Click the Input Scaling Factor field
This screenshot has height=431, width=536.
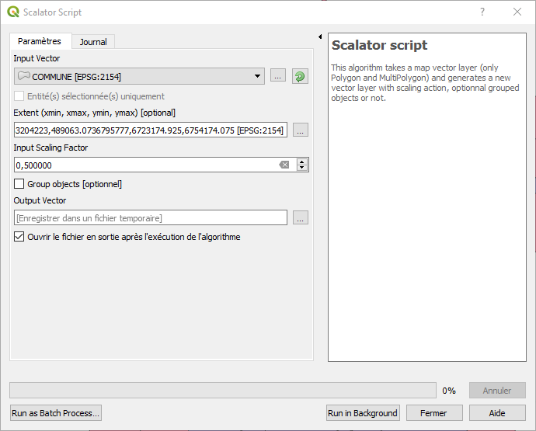point(162,165)
